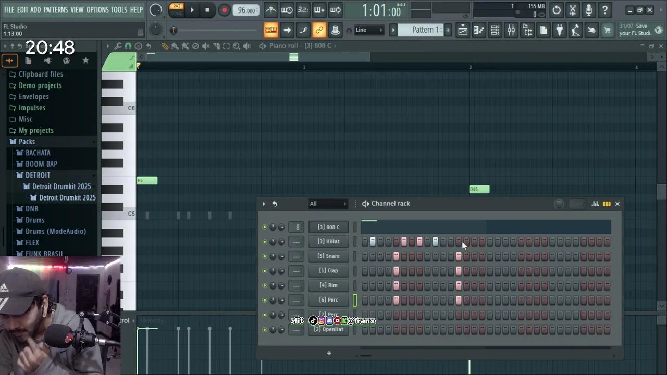This screenshot has height=375, width=667.
Task: Open the ADD menu
Action: (x=35, y=10)
